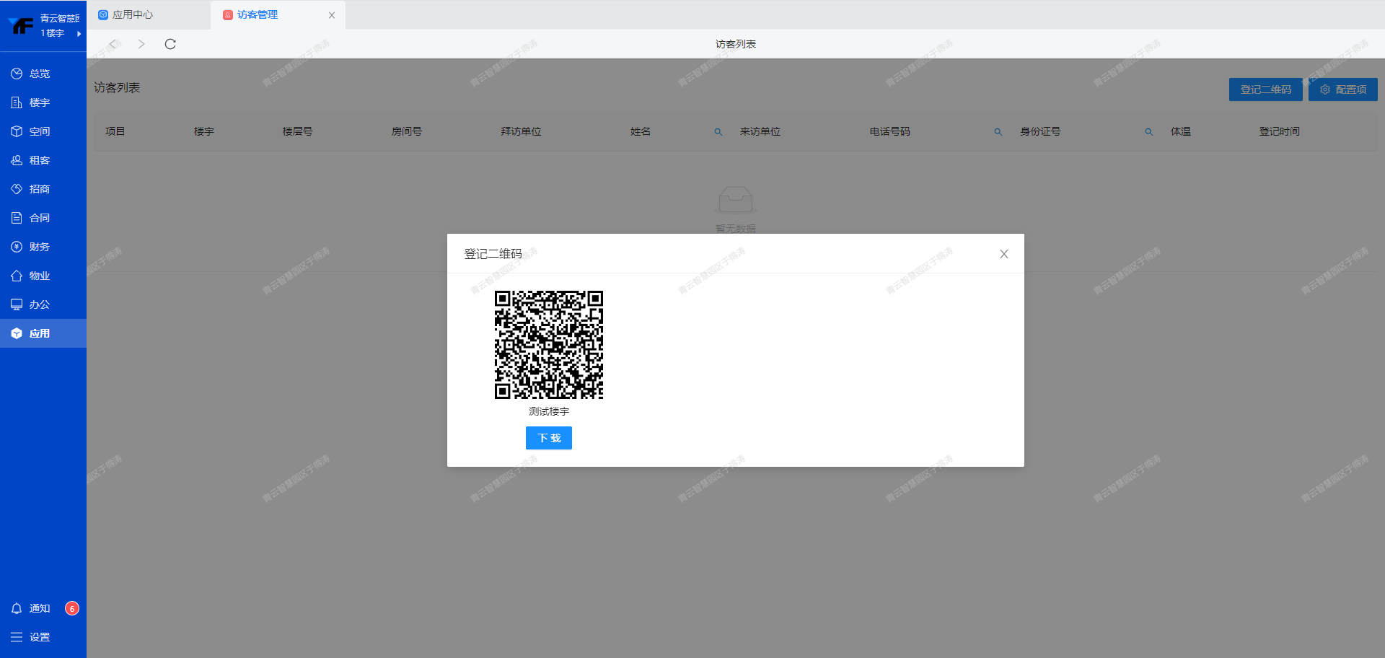Click the back navigation arrow
The height and width of the screenshot is (658, 1385).
(x=113, y=44)
